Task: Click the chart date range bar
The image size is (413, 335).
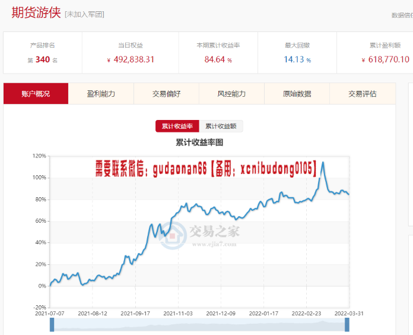Action: click(x=199, y=325)
